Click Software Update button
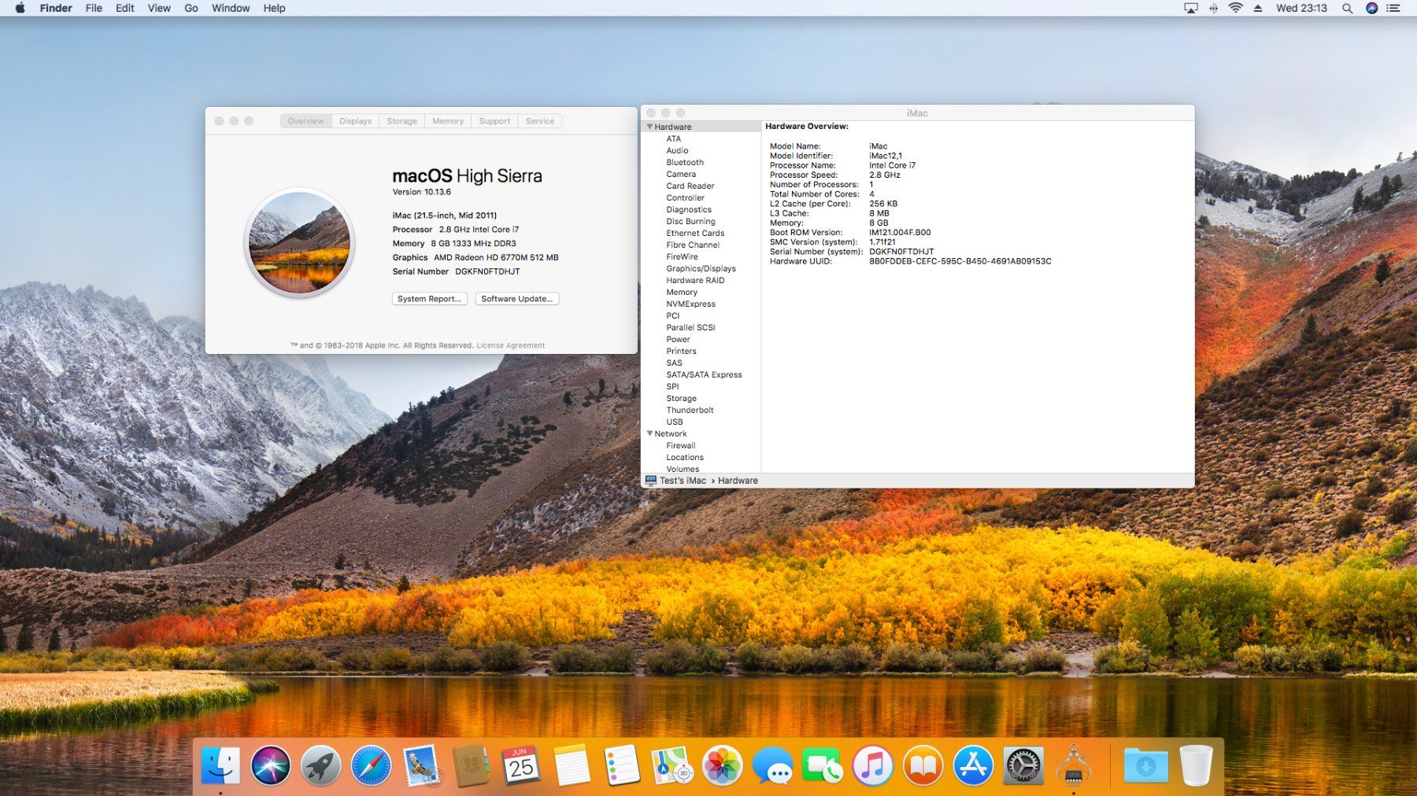Screen dimensions: 1417x796 coord(516,299)
